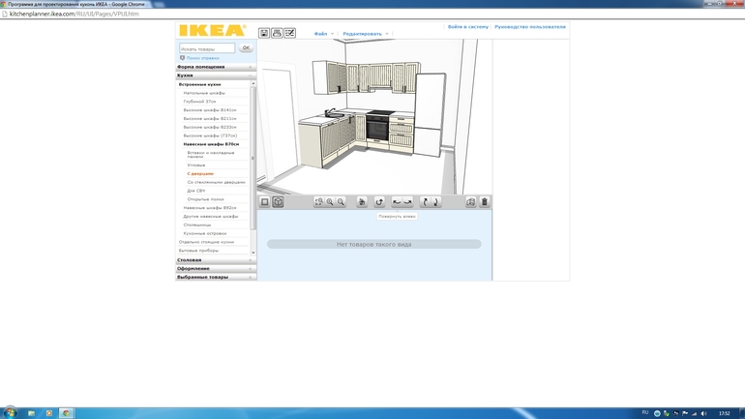Switch to 2D plan view
The image size is (745, 419).
[x=264, y=202]
